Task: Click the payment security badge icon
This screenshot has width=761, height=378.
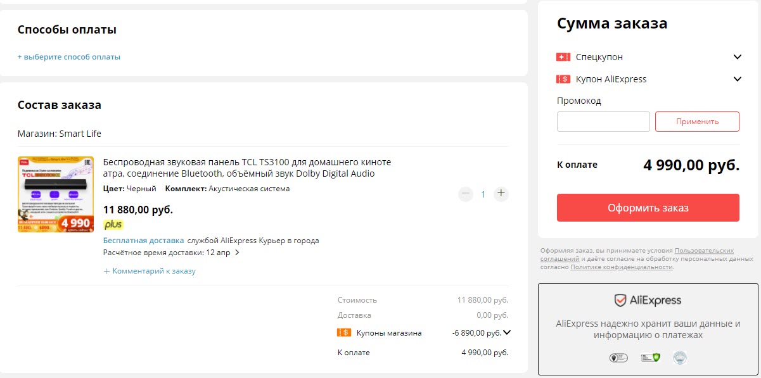Action: tap(619, 357)
